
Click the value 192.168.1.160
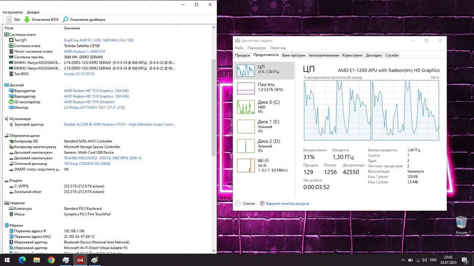pyautogui.click(x=74, y=231)
